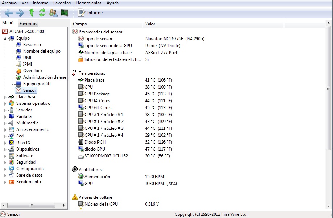Expand the Placa base tree node
This screenshot has height=218, width=333.
[x=5, y=97]
